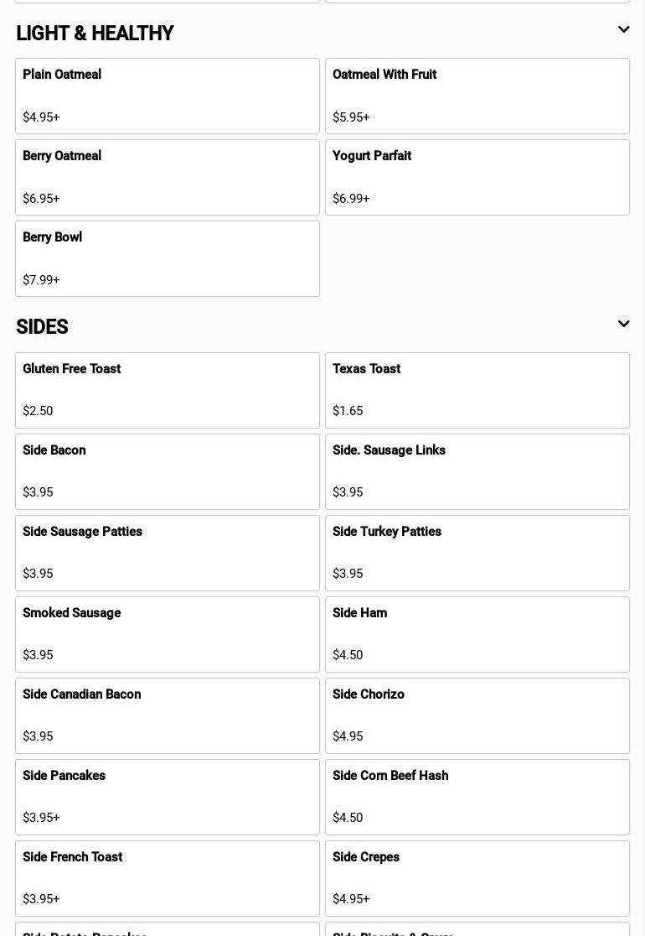The height and width of the screenshot is (936, 645).
Task: Select Texas Toast side item
Action: pos(477,390)
